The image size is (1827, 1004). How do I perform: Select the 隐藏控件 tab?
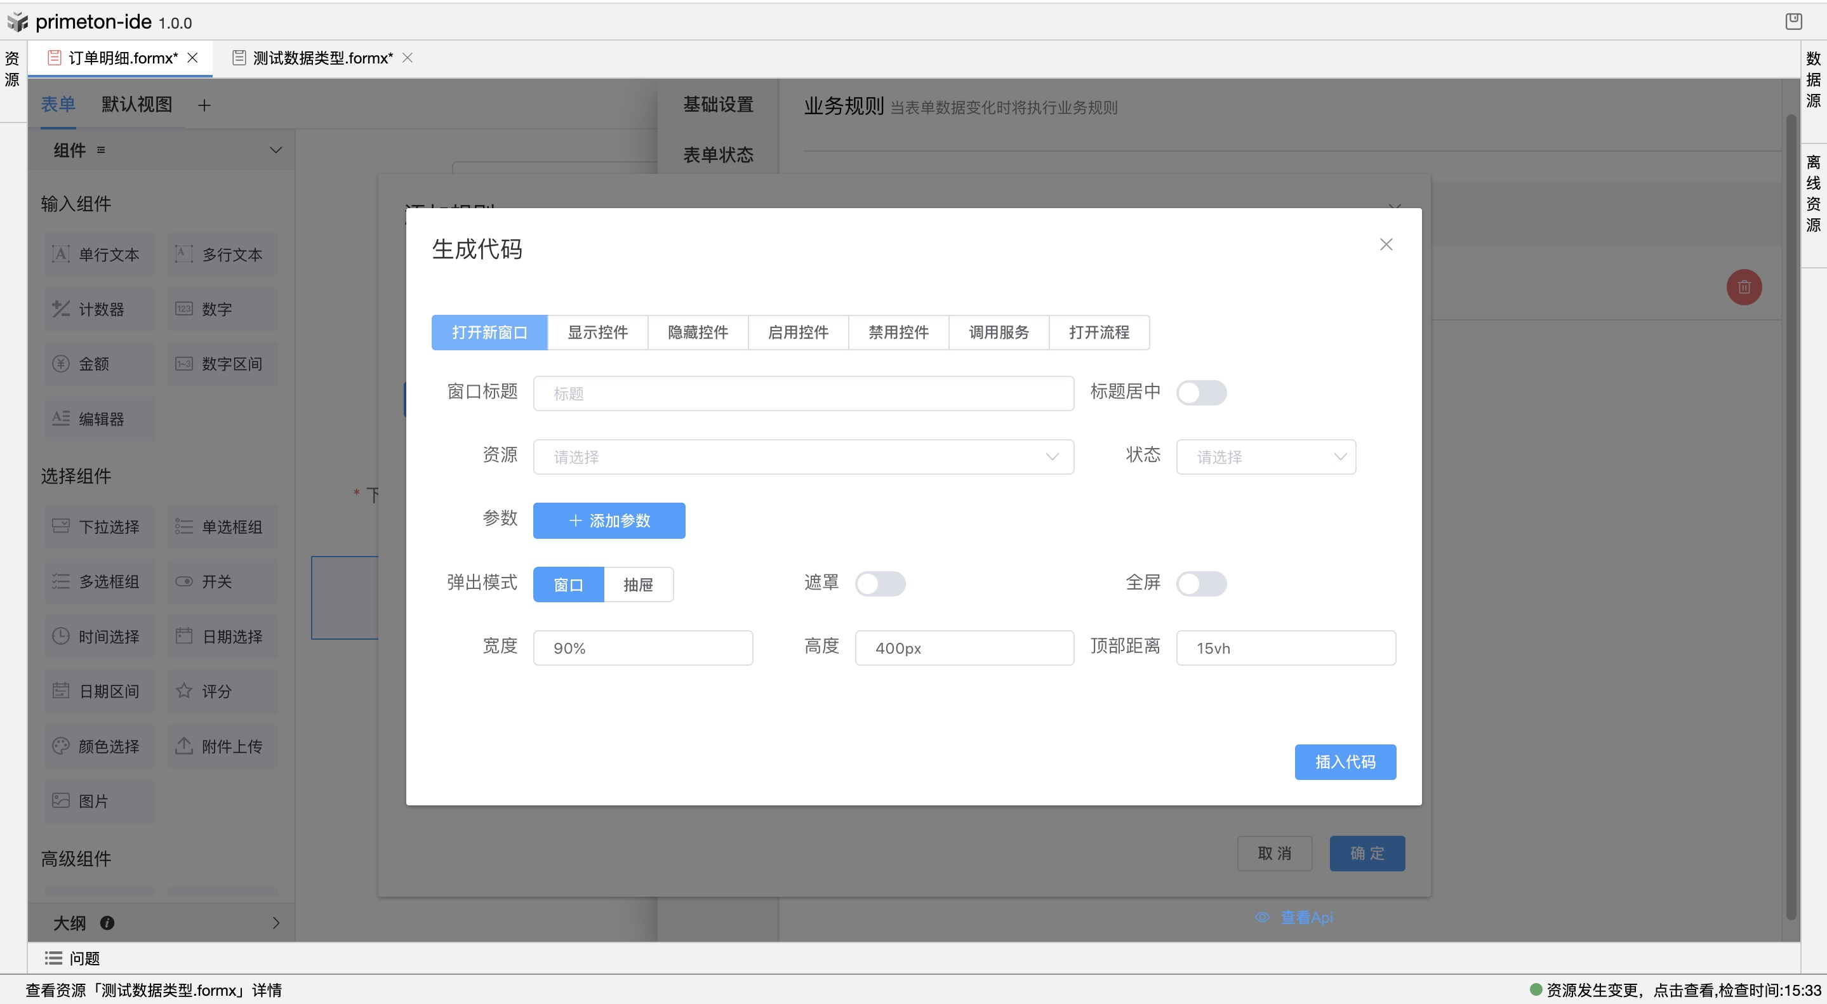[x=697, y=333]
